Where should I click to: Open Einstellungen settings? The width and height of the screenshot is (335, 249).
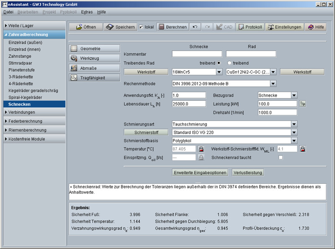tap(284, 27)
